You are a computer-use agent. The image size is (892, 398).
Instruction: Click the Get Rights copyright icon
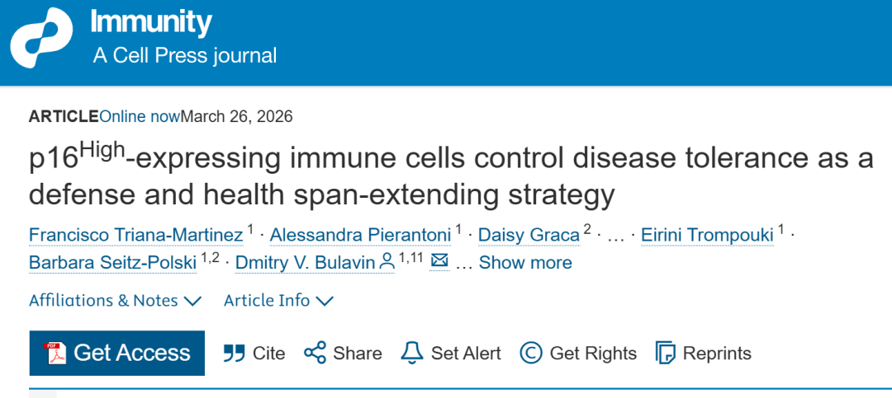tap(531, 354)
